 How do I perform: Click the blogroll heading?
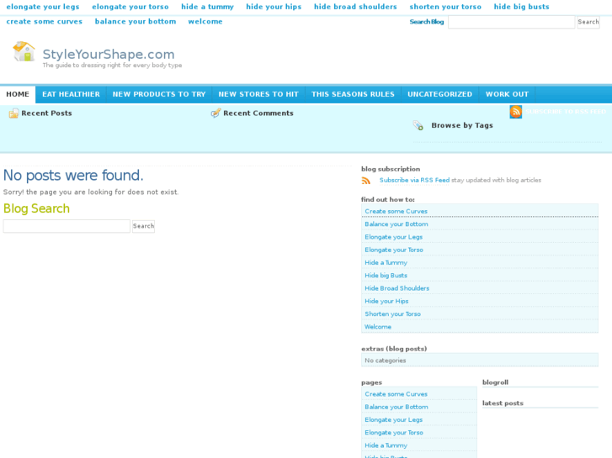(495, 382)
